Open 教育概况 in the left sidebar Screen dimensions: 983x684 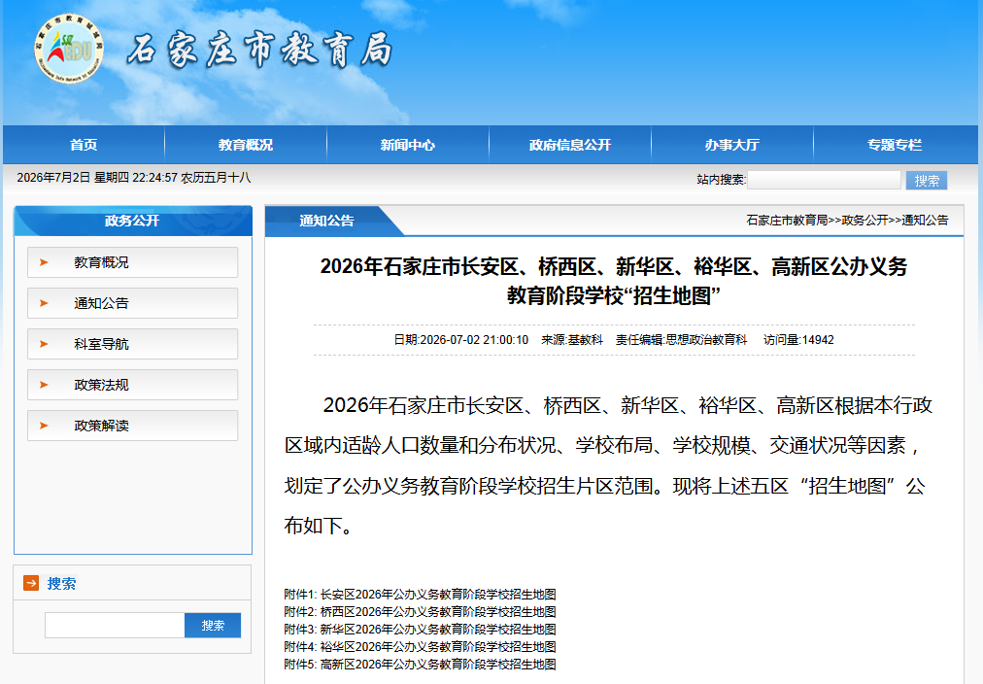coord(132,262)
